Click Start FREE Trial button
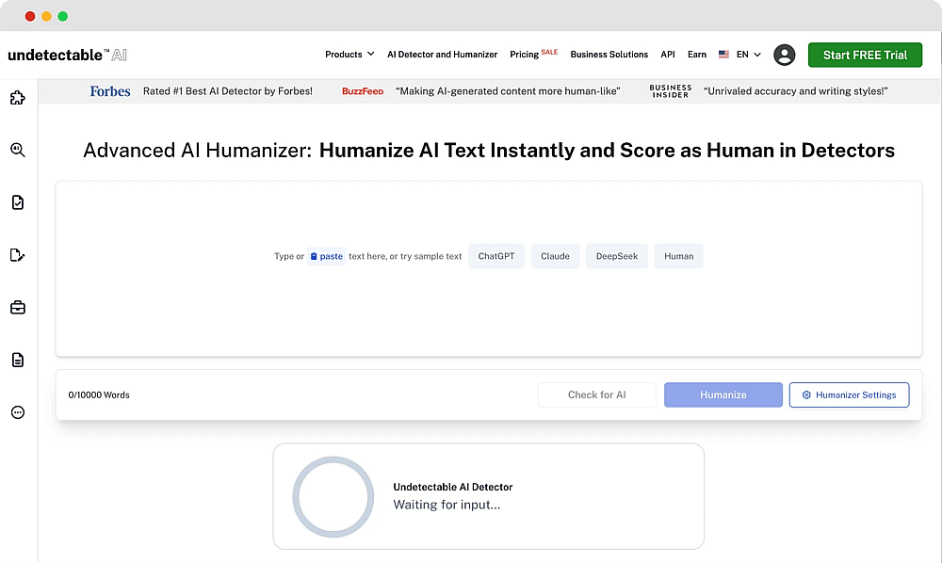The width and height of the screenshot is (942, 563). 865,55
